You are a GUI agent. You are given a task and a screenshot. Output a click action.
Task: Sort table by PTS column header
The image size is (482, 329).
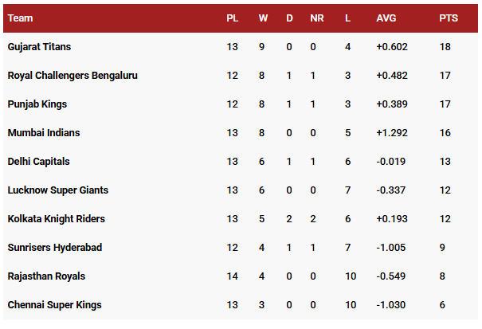[448, 18]
